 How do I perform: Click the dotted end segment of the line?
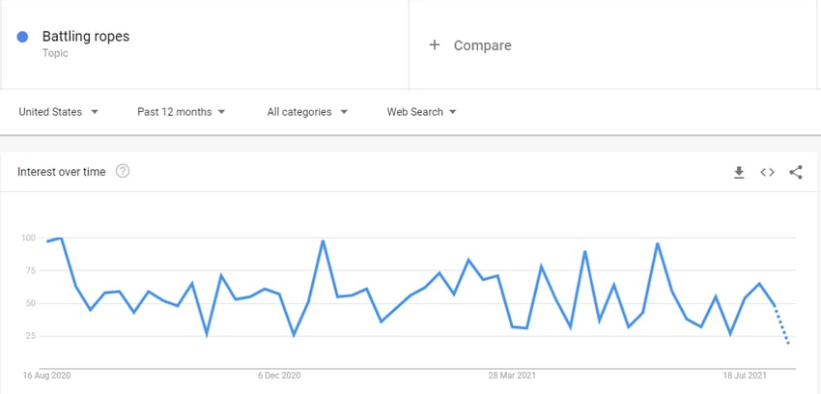[x=781, y=324]
